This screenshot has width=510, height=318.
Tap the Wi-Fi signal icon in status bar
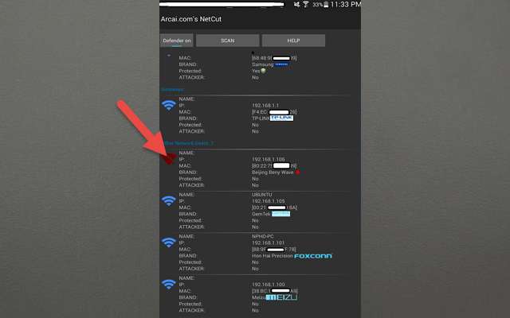pyautogui.click(x=306, y=4)
